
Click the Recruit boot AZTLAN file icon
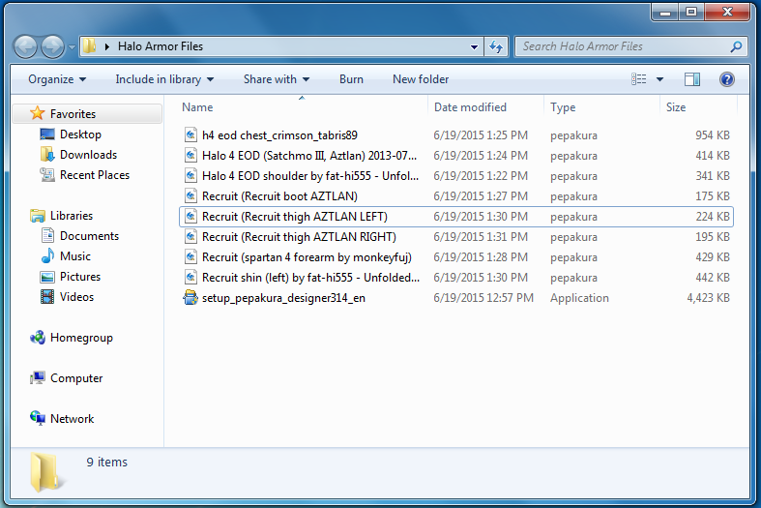(x=190, y=196)
